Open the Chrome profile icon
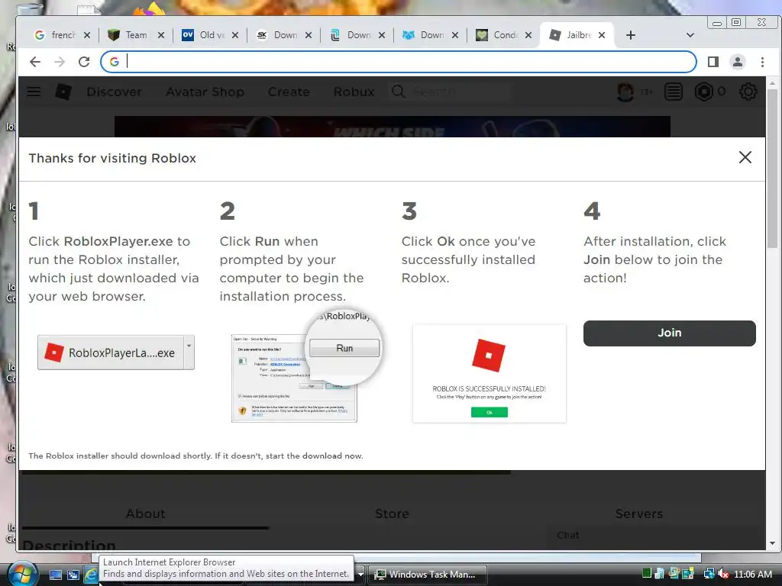 pyautogui.click(x=738, y=62)
